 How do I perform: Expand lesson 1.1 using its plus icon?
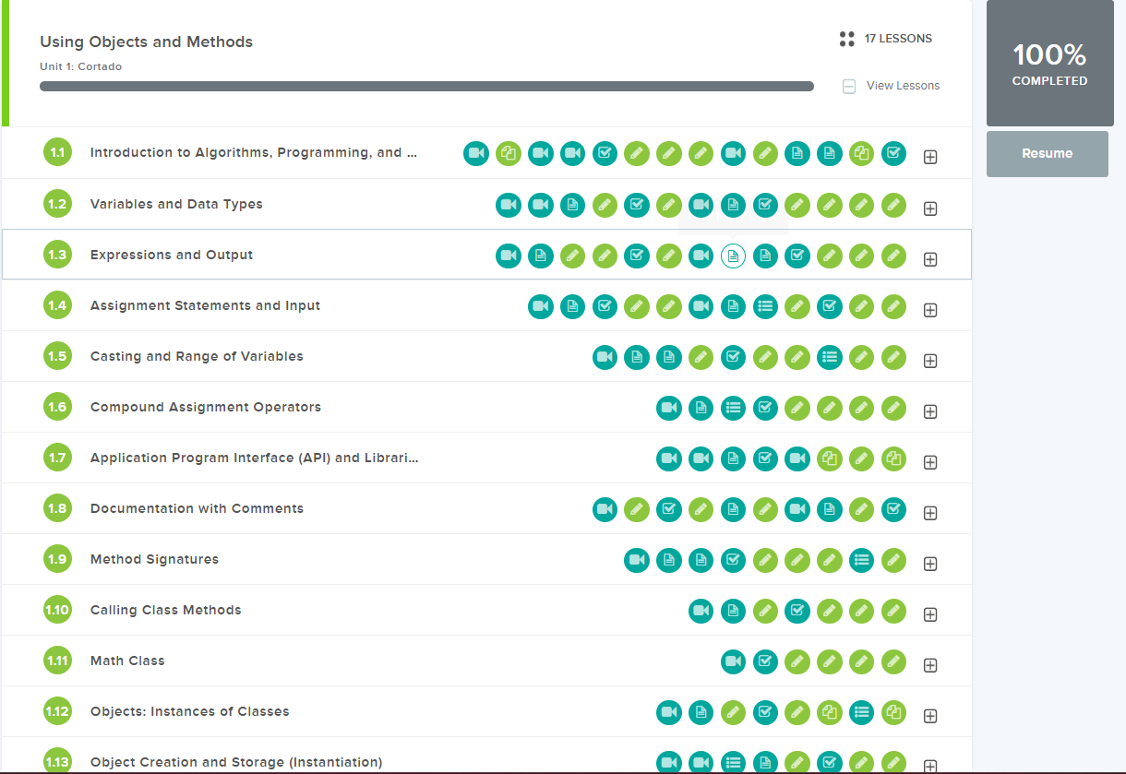point(930,157)
